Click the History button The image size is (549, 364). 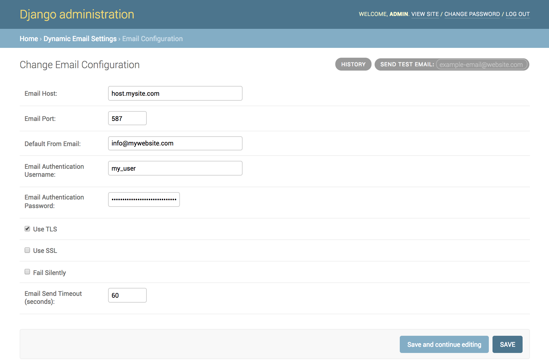(353, 64)
